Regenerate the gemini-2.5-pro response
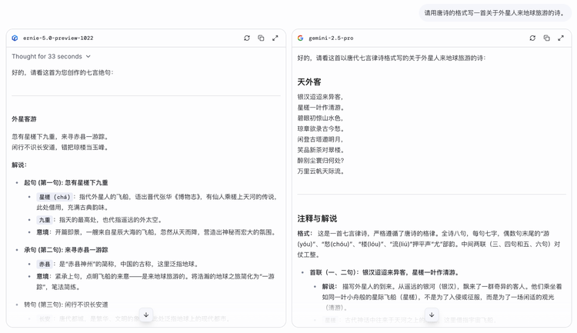Screen dimensions: 577x333 532,38
